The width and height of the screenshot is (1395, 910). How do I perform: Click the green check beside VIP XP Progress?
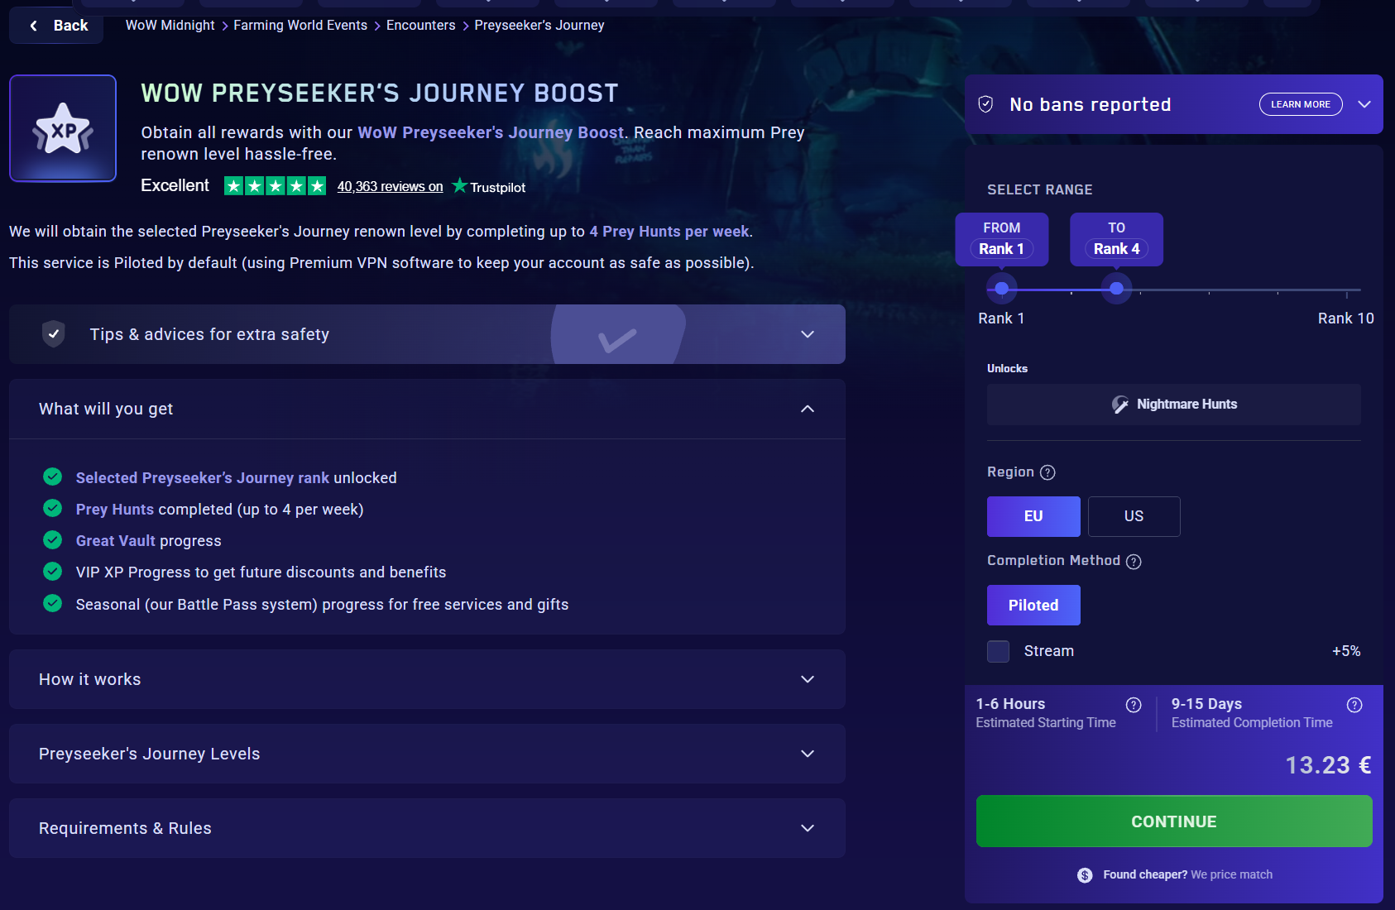coord(52,572)
